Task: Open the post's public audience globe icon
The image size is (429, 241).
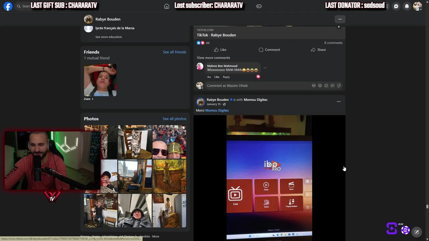Action: pos(225,104)
